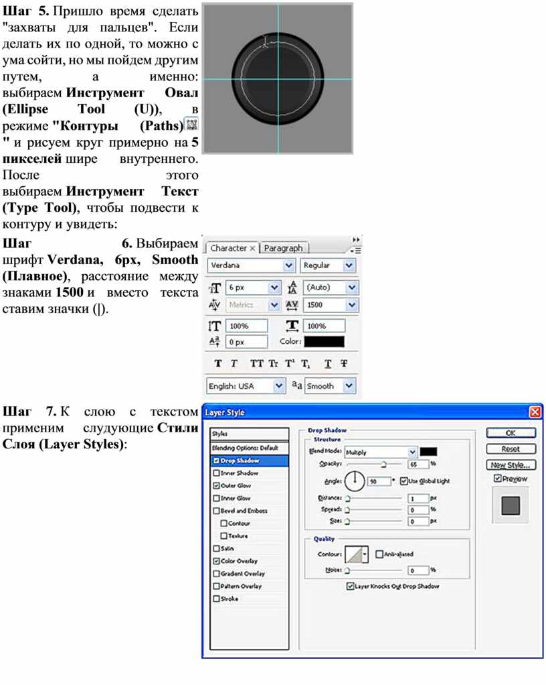Switch to the Paragraph tab

point(284,248)
